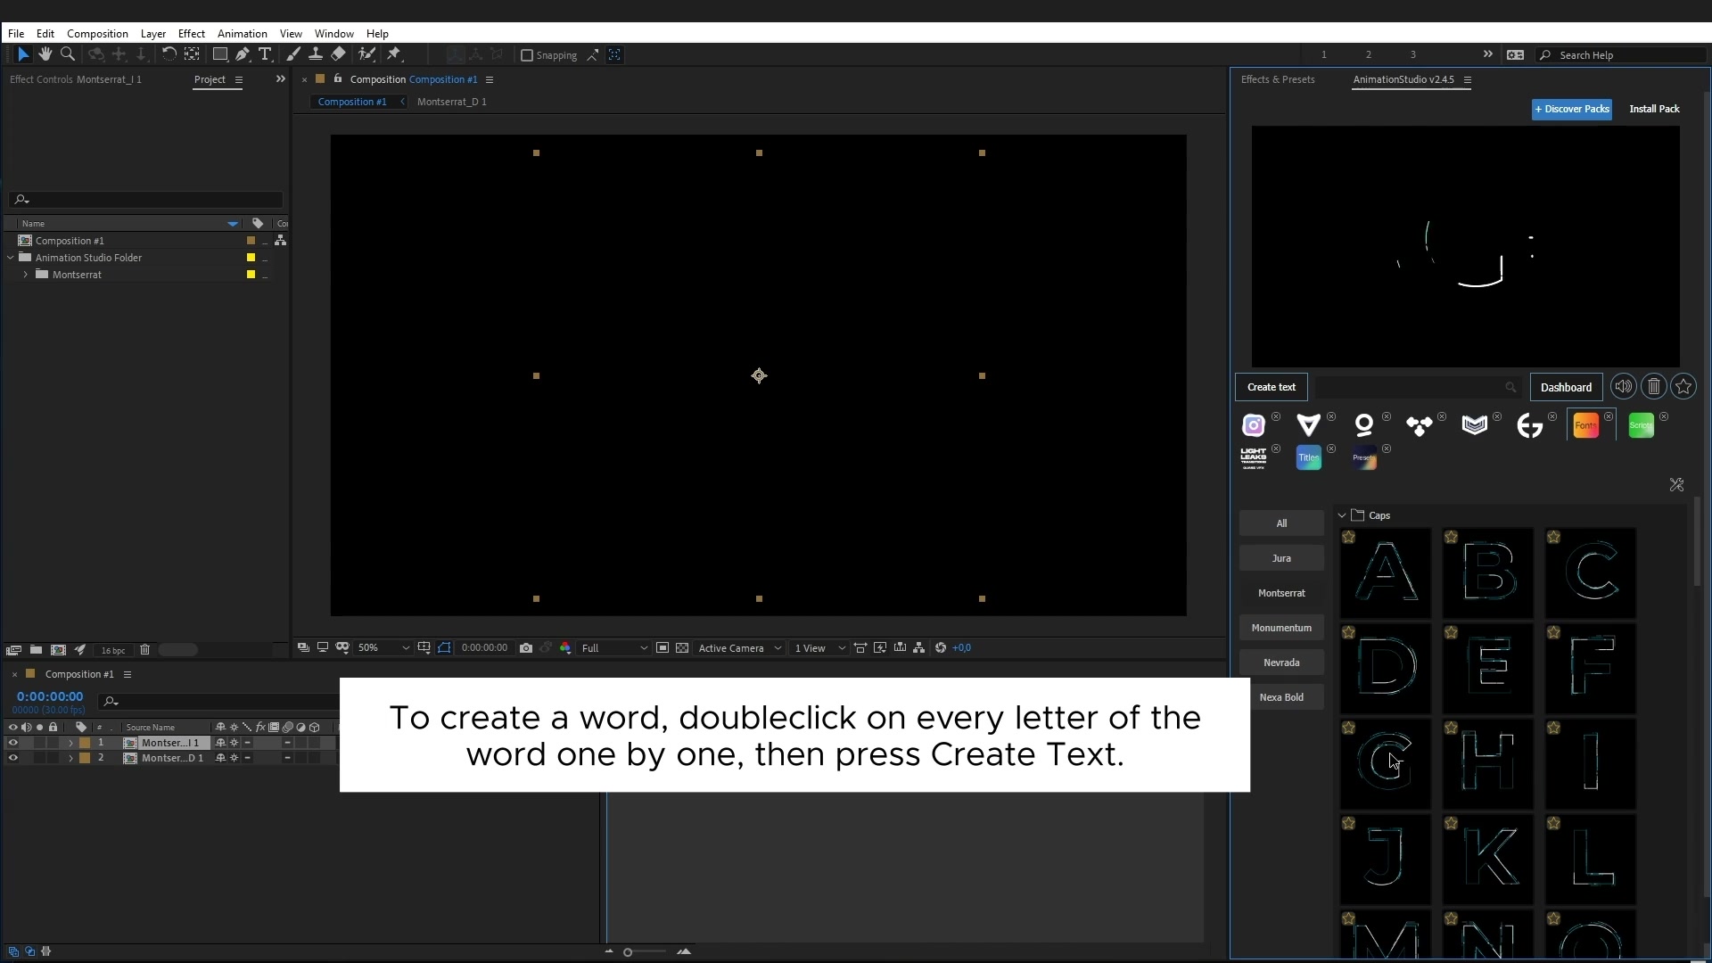Hide layer 2 Montser...D 1 eye

point(12,758)
